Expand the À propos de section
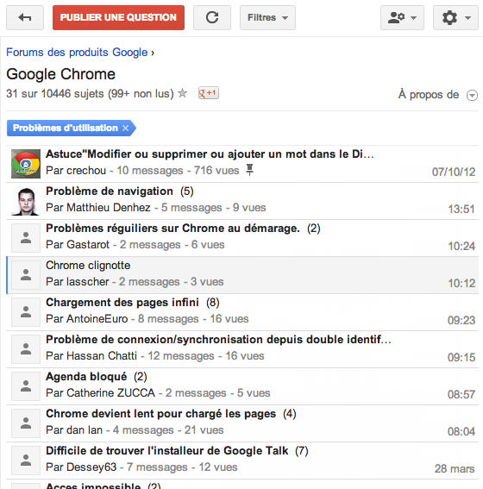This screenshot has height=489, width=483. tap(472, 95)
